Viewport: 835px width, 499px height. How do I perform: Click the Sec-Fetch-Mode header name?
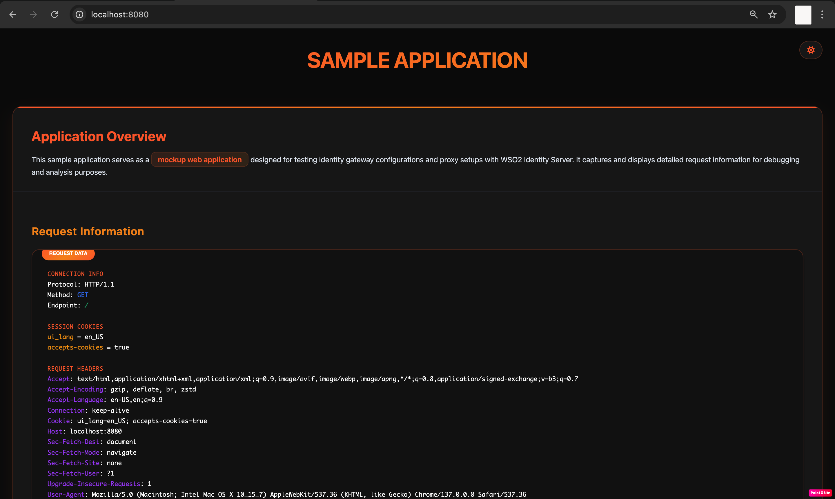pyautogui.click(x=73, y=453)
